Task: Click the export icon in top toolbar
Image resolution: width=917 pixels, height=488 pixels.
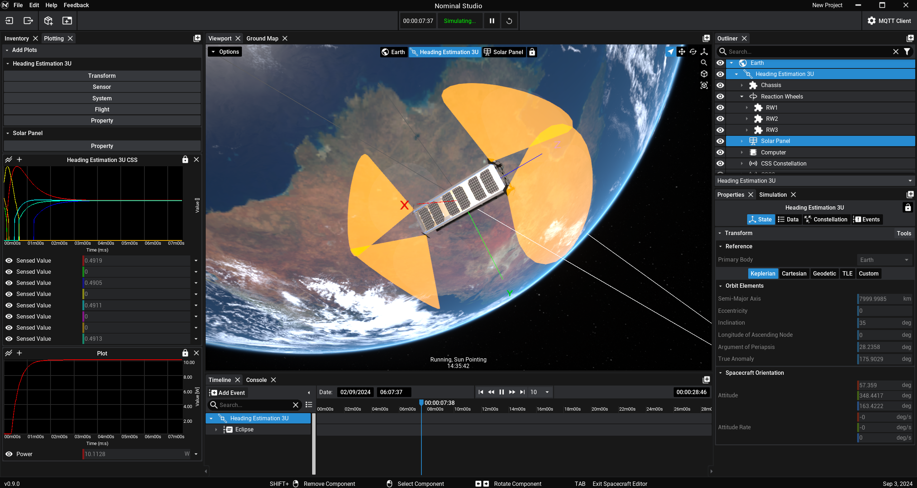Action: pos(28,21)
